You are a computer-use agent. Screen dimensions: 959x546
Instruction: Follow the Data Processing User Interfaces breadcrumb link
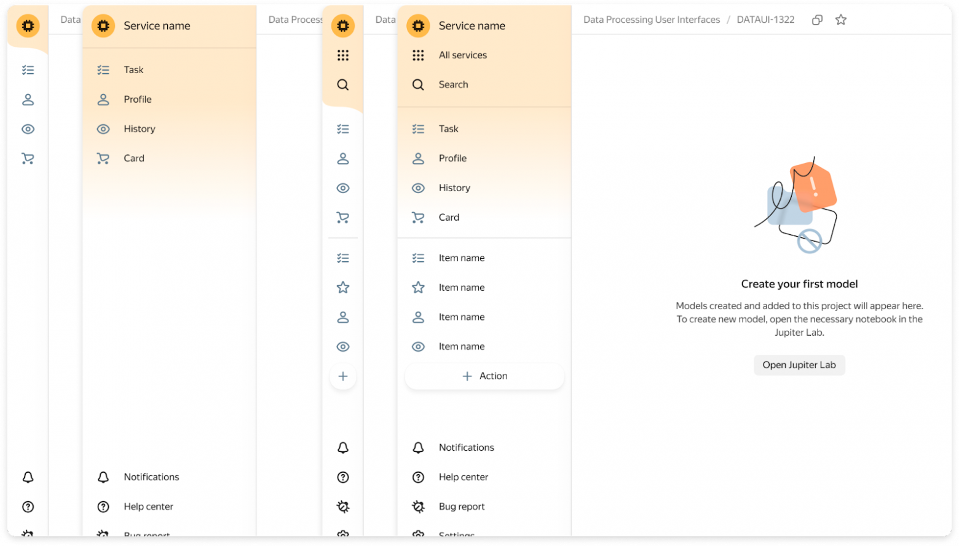coord(652,20)
